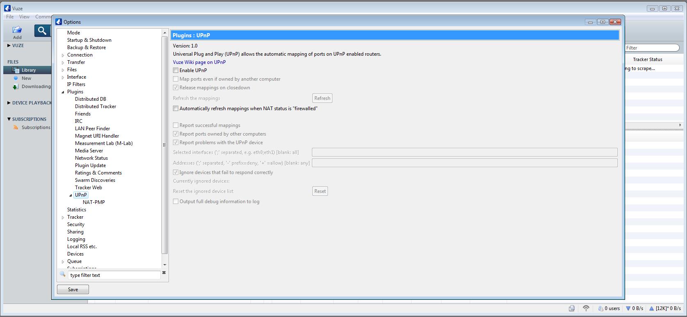Click the options tree scrollbar thumb

pyautogui.click(x=165, y=145)
